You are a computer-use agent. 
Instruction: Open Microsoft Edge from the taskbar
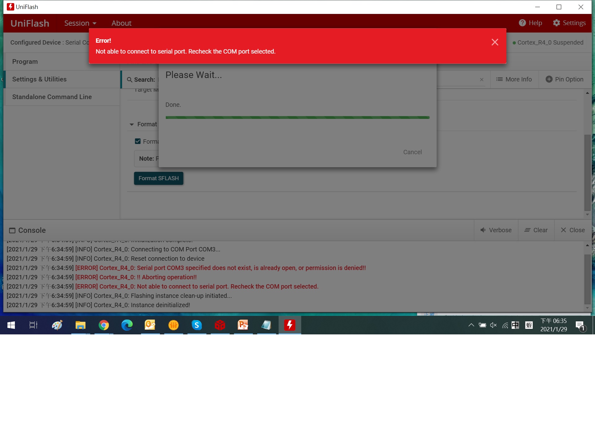127,325
